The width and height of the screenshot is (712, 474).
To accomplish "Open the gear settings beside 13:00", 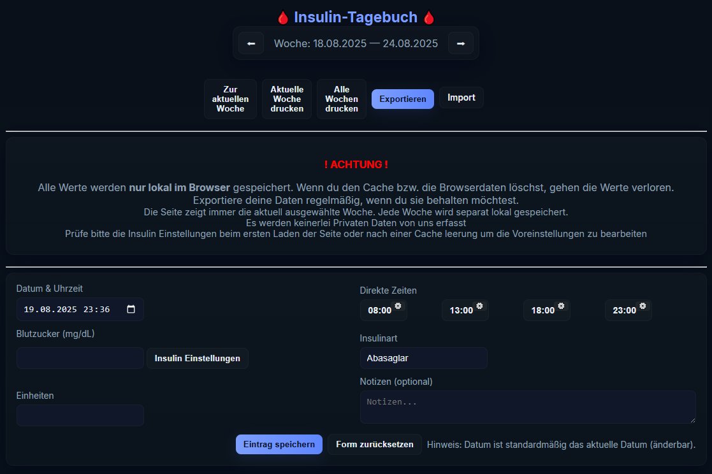I will pyautogui.click(x=480, y=305).
